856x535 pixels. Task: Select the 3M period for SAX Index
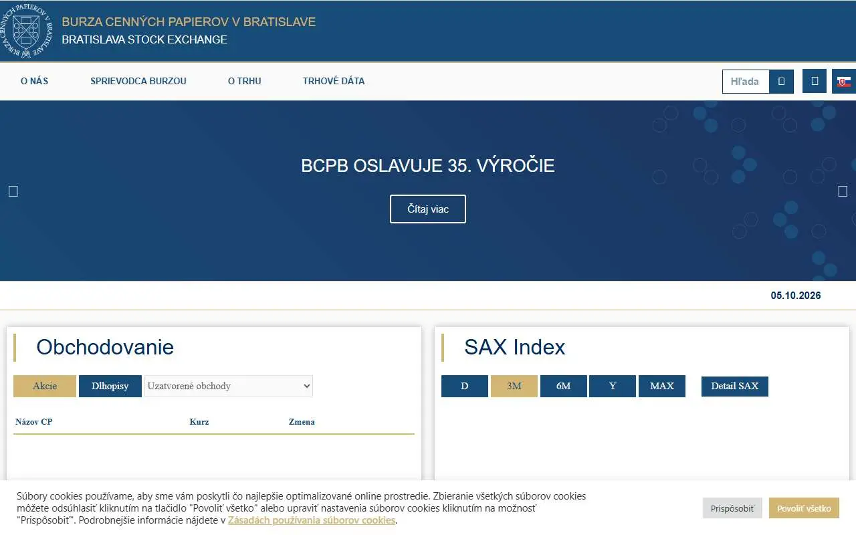coord(514,386)
